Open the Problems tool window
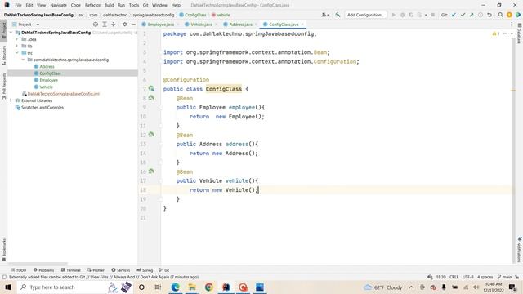Image resolution: width=523 pixels, height=294 pixels. pyautogui.click(x=43, y=270)
